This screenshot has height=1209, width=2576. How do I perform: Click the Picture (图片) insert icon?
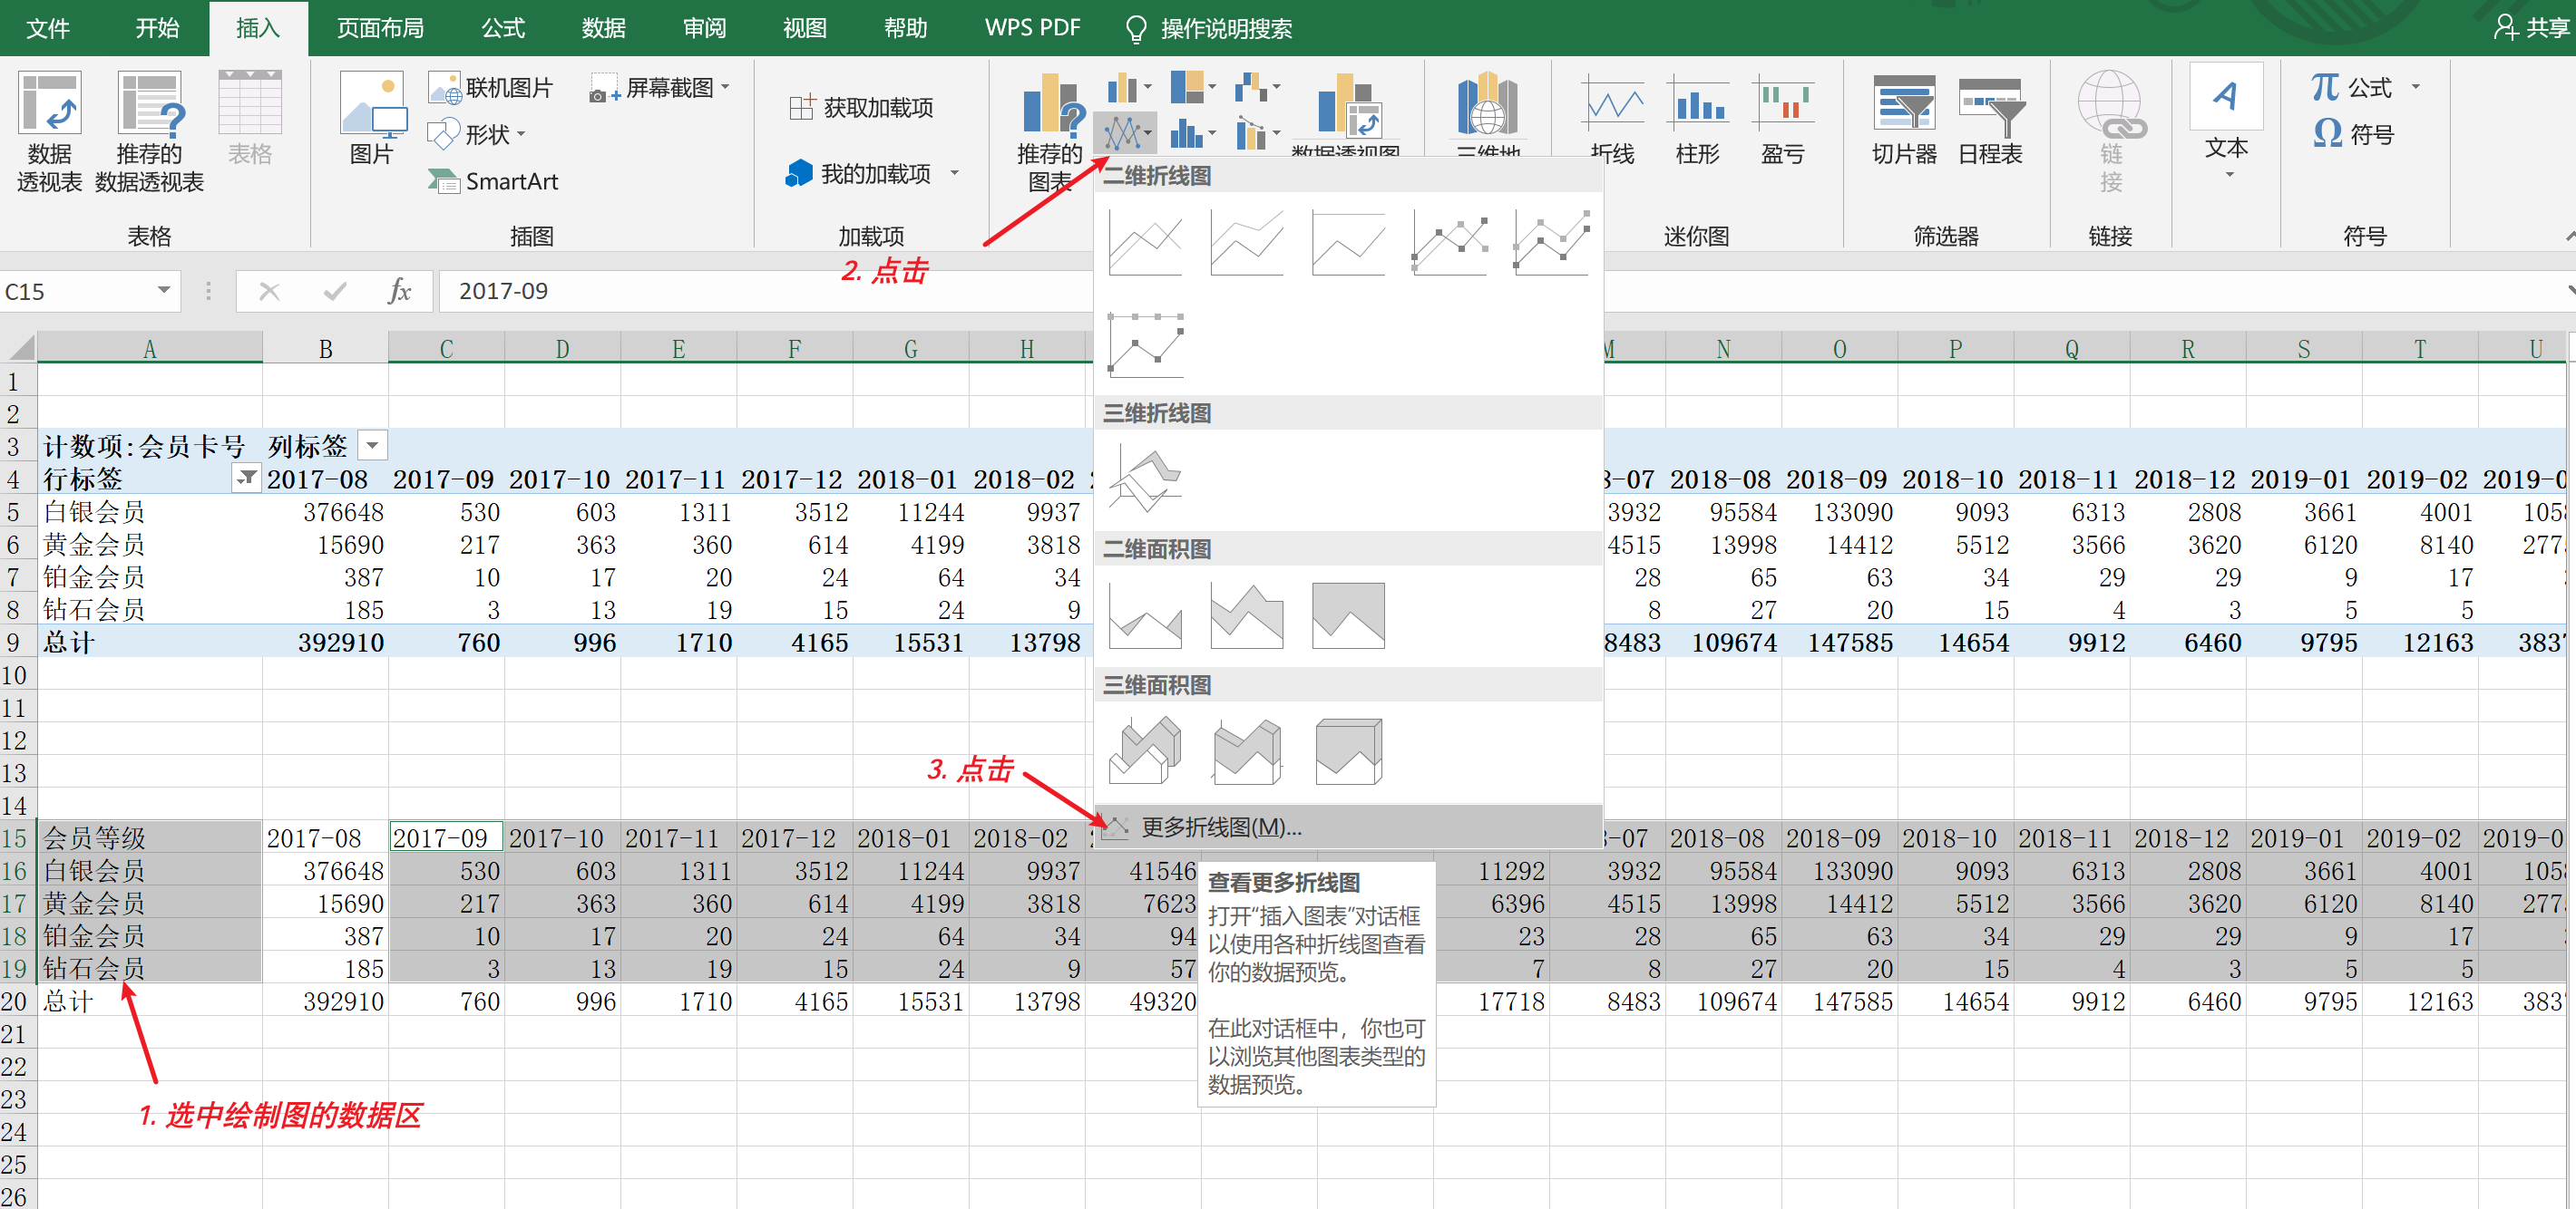click(x=371, y=118)
